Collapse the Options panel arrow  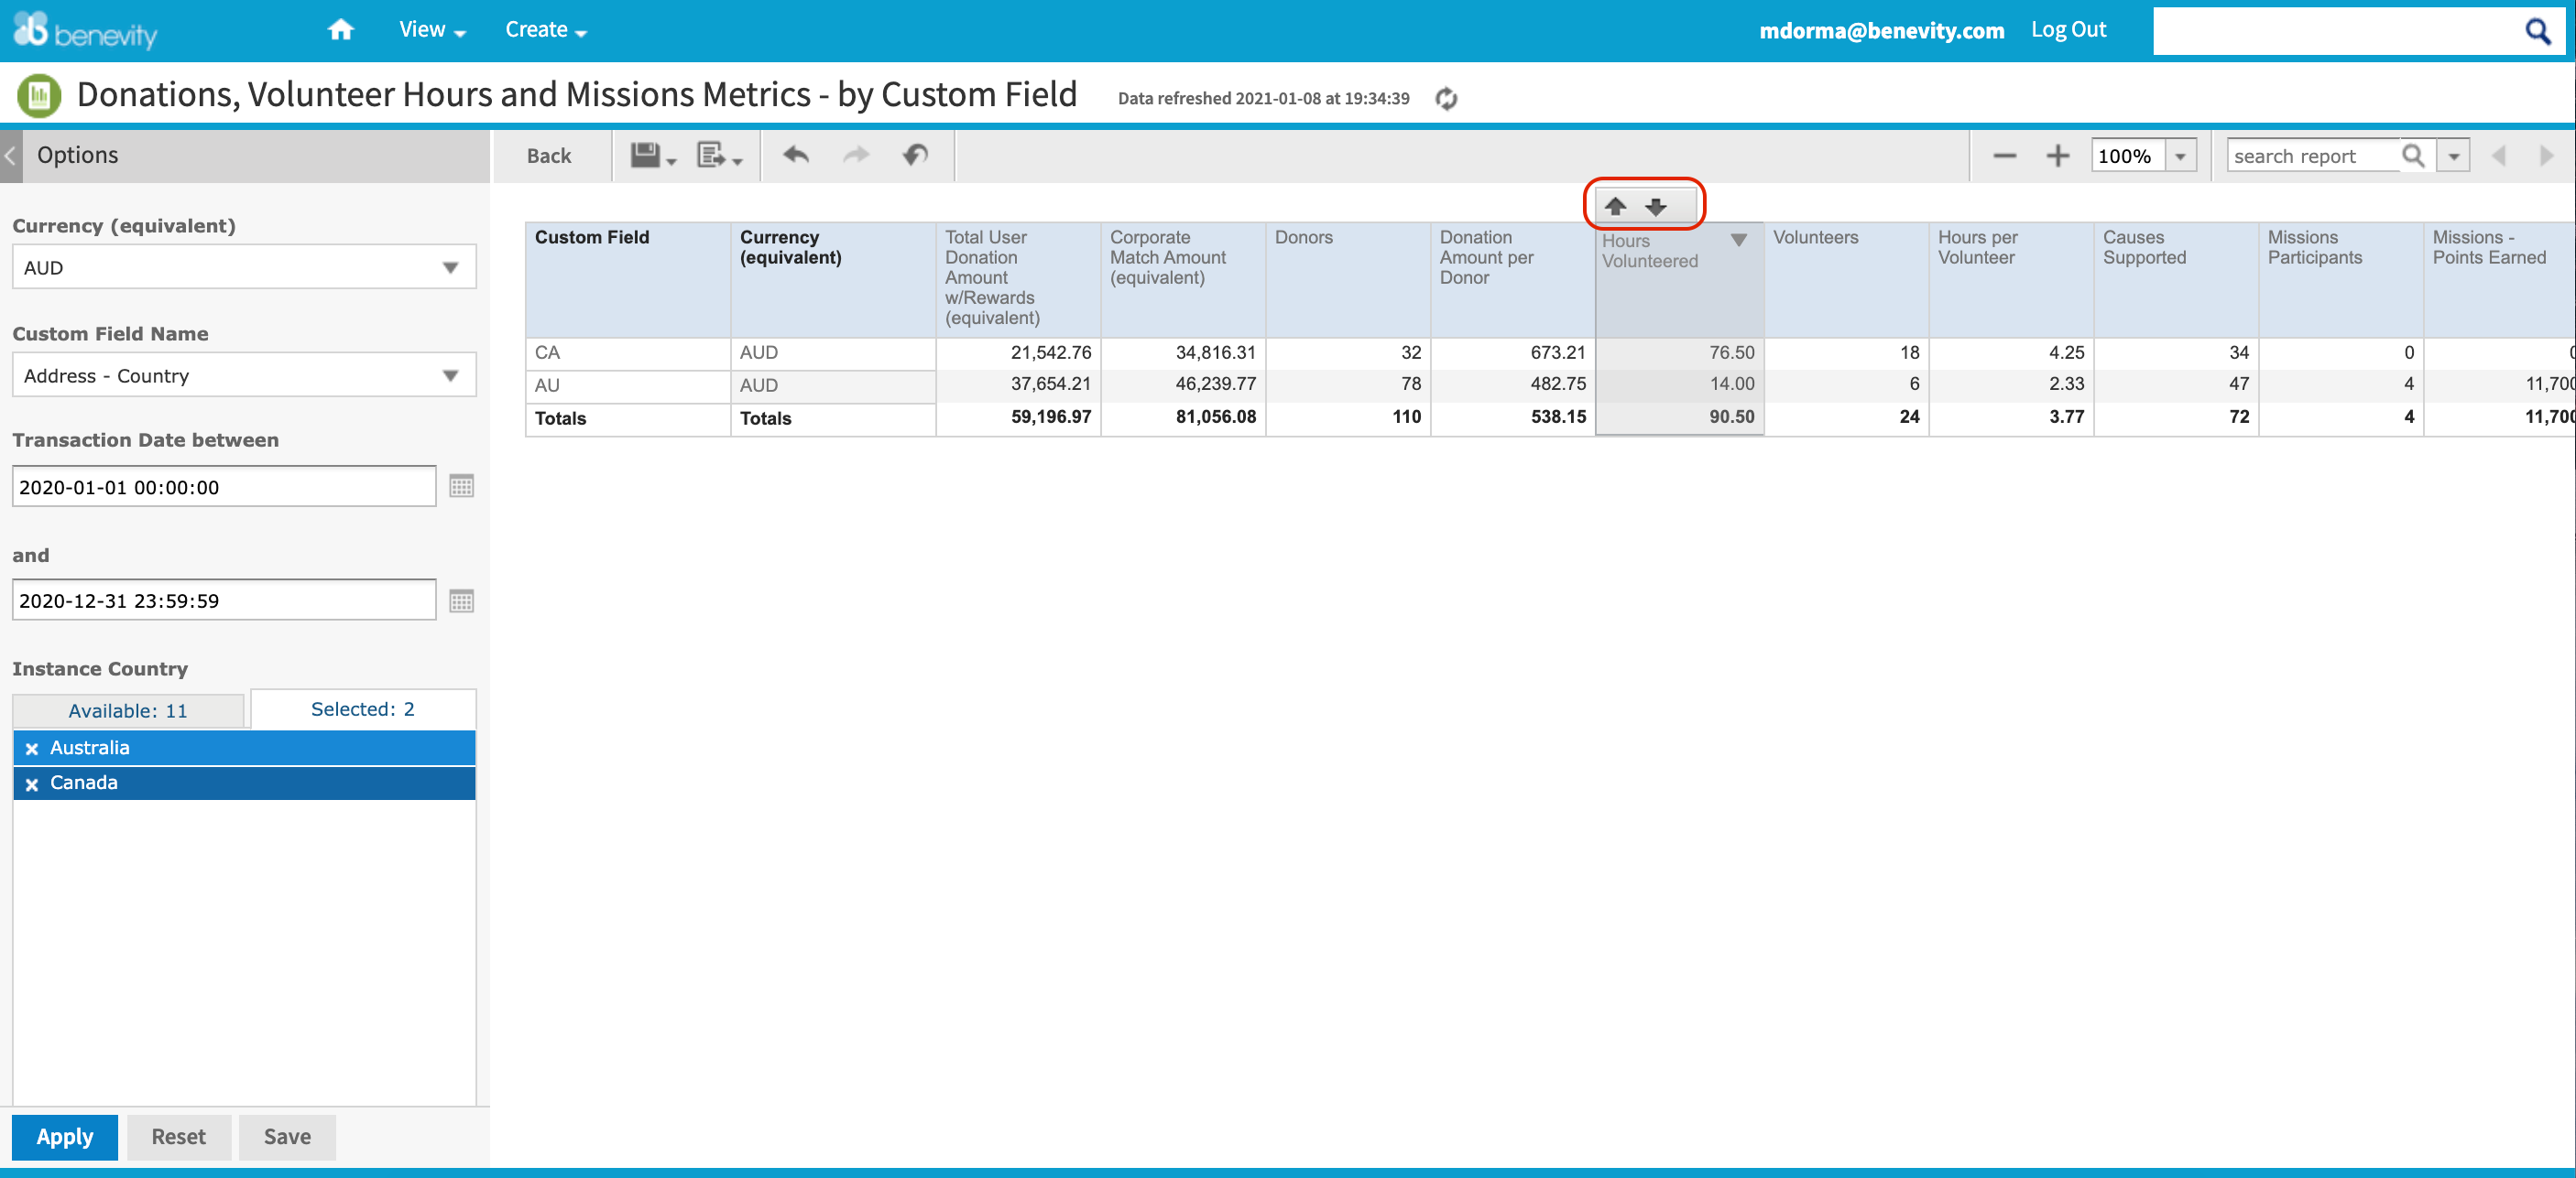click(x=11, y=155)
